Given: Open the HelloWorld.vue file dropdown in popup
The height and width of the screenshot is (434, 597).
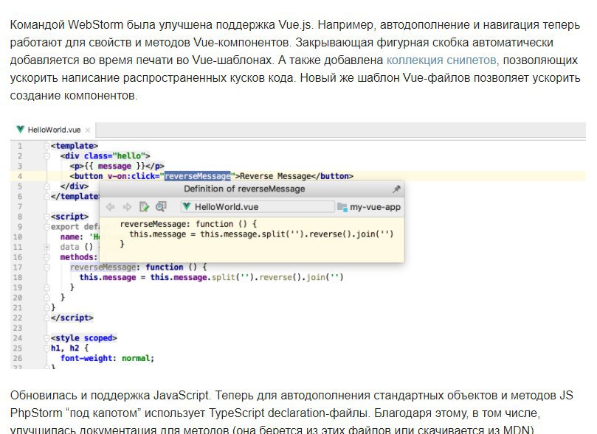Looking at the screenshot, I should [x=258, y=207].
